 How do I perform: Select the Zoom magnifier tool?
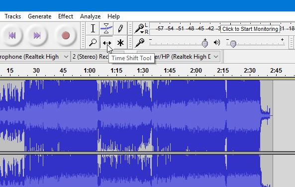93,42
